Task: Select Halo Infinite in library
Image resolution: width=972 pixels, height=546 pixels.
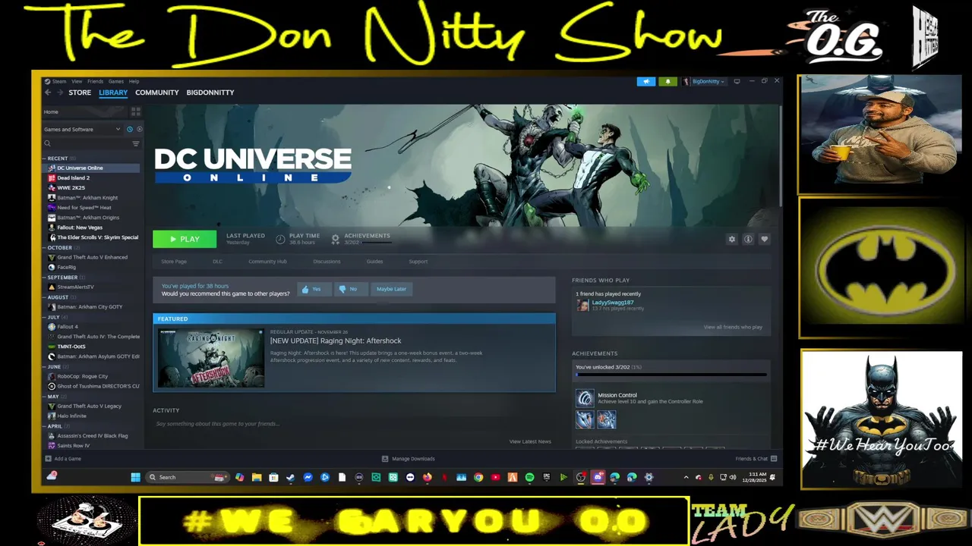Action: pyautogui.click(x=71, y=416)
